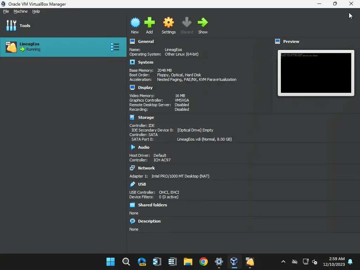Click the Boot Order value Floppy, Optical, Hard Disk

pos(179,75)
